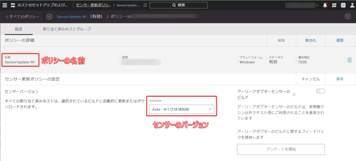Open the notifications bell
This screenshot has width=356, height=161.
[325, 5]
